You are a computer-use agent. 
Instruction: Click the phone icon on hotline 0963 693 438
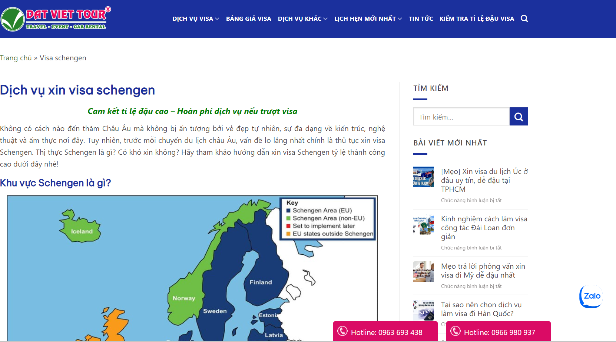tap(342, 331)
